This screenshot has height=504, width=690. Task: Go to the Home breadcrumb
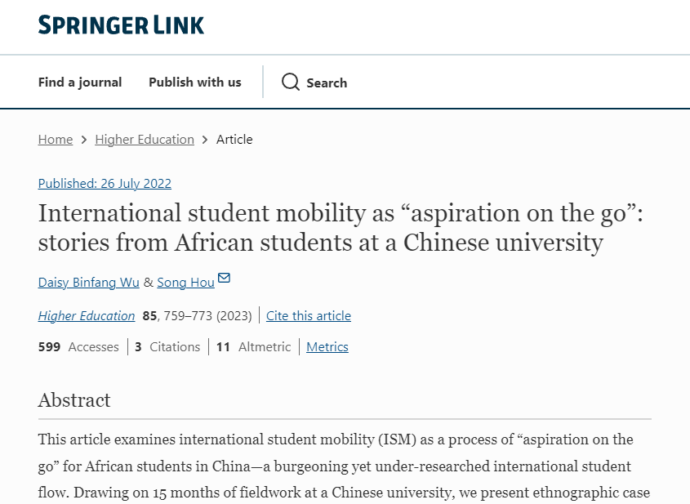(x=56, y=139)
